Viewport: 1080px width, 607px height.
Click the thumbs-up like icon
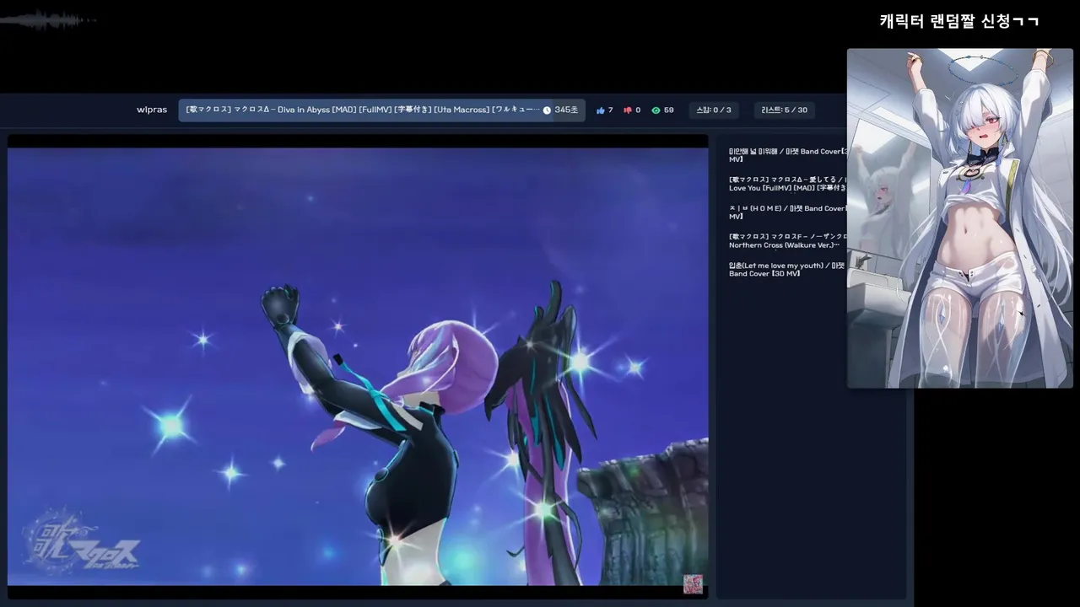[x=601, y=110]
